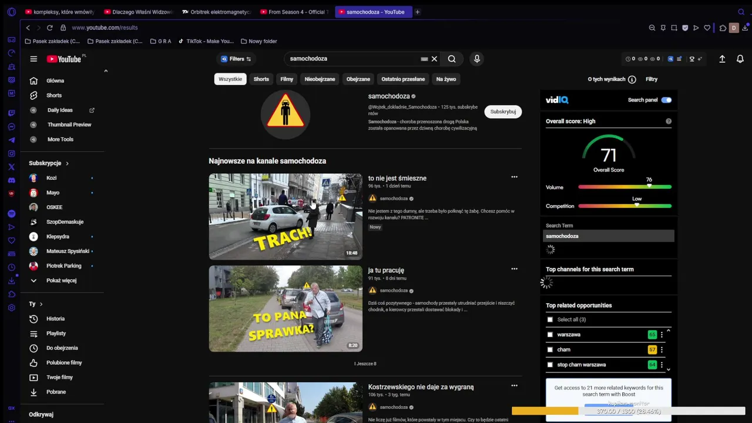Open browser extensions puzzle icon

pyautogui.click(x=723, y=28)
